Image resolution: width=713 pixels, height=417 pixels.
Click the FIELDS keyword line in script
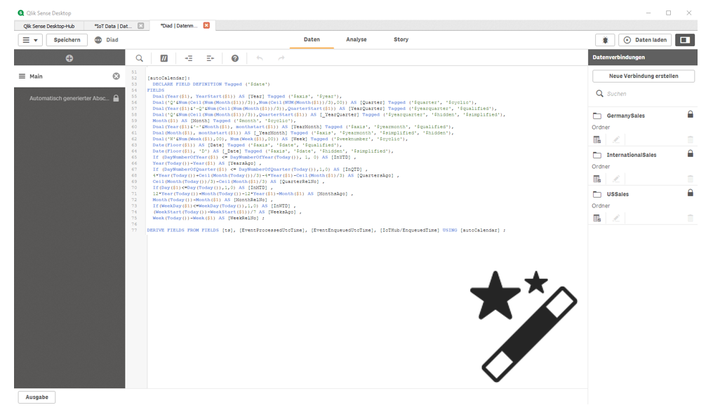pos(156,90)
